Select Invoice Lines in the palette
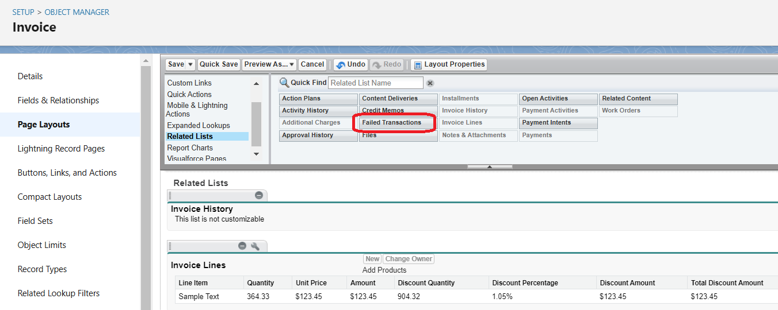The width and height of the screenshot is (778, 310). [x=478, y=123]
